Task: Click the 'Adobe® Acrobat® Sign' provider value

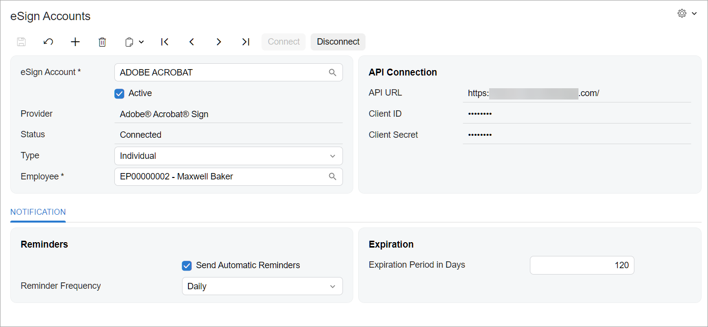Action: point(164,114)
